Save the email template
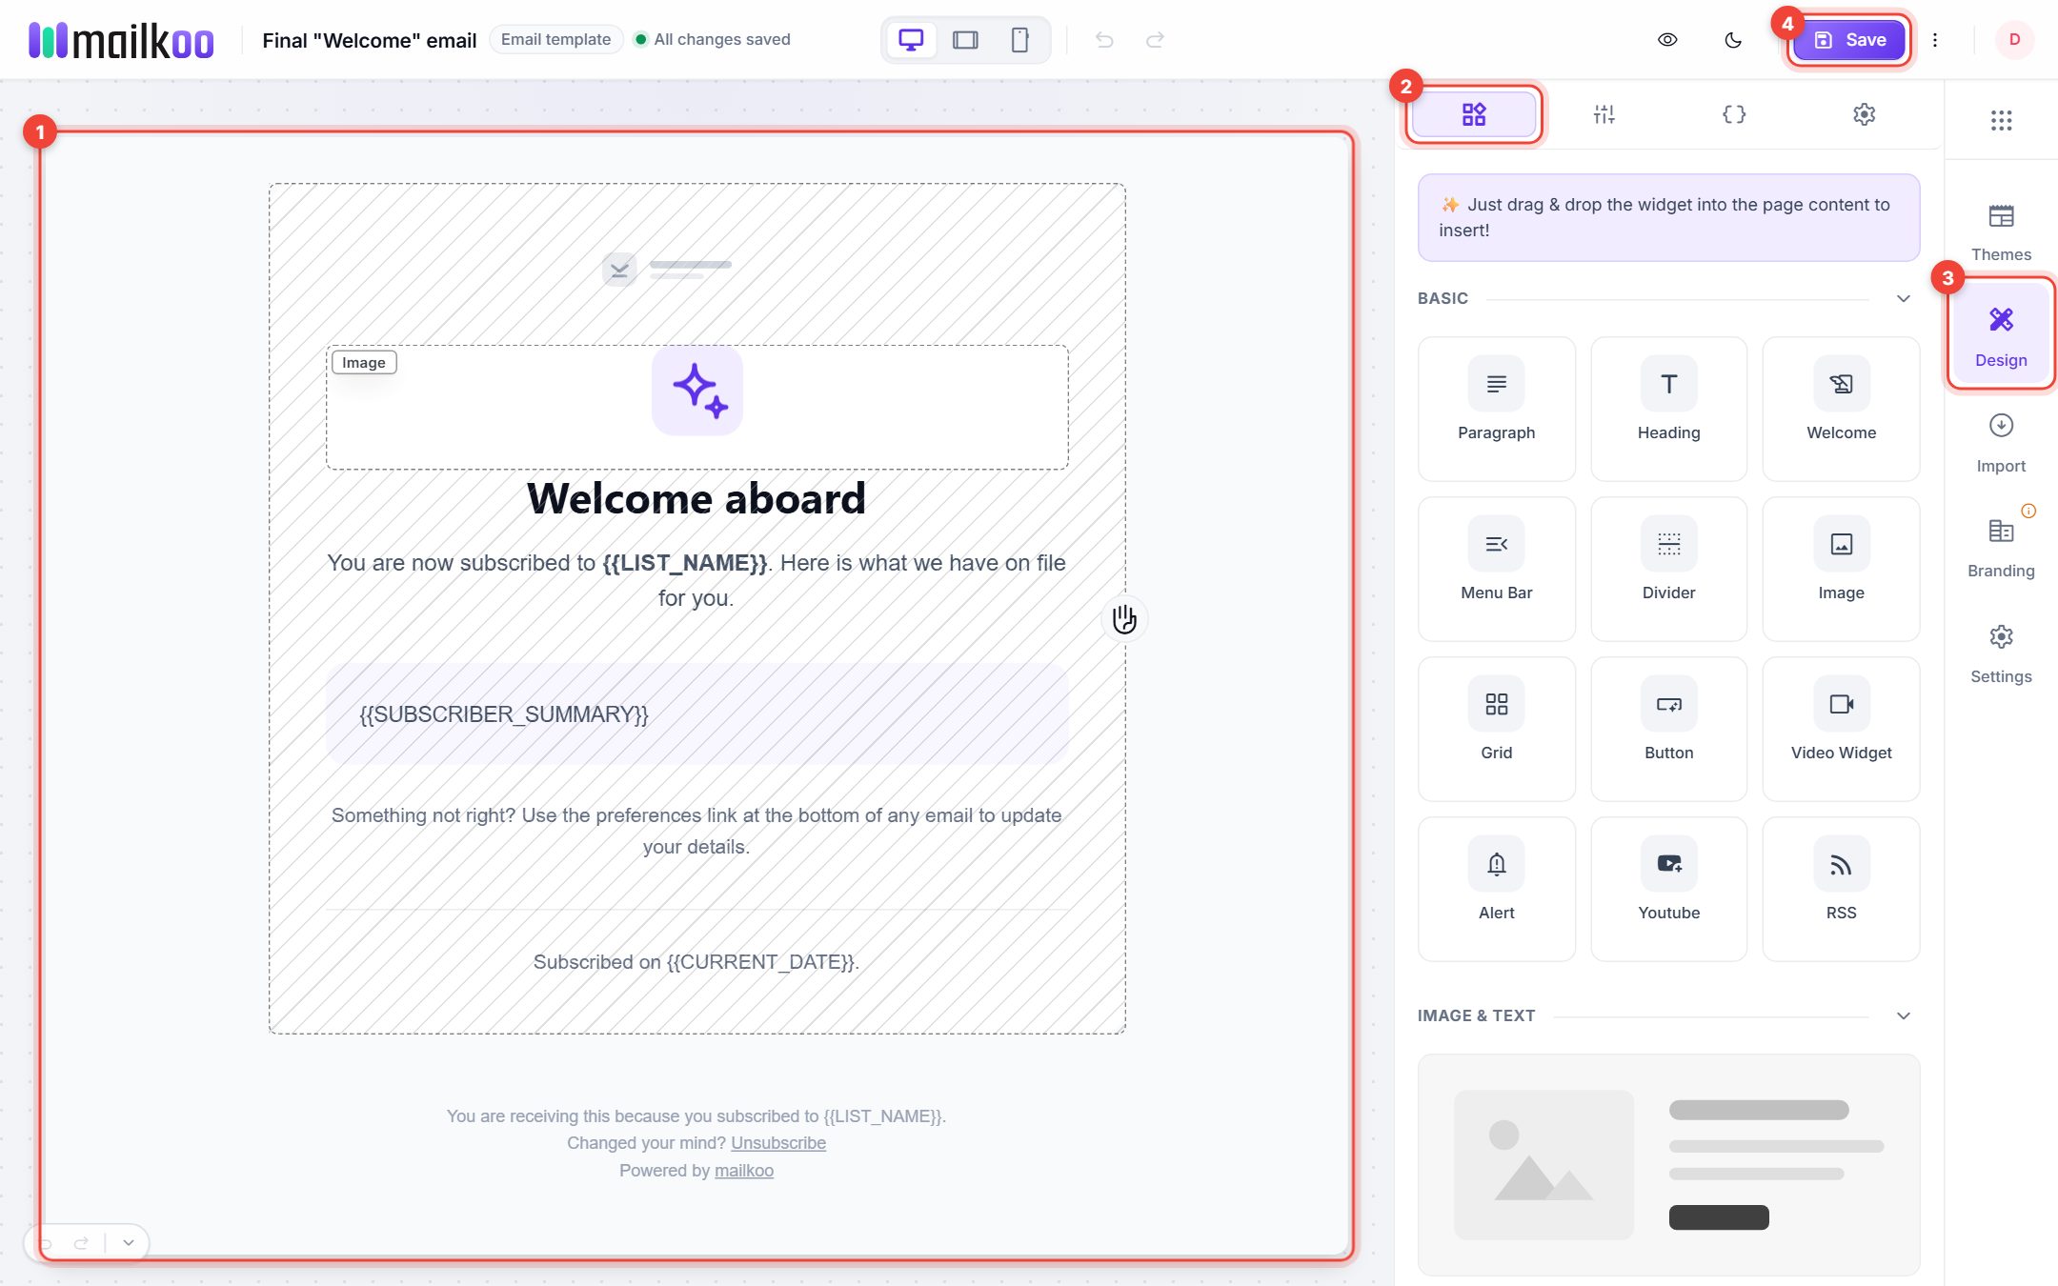 tap(1848, 40)
